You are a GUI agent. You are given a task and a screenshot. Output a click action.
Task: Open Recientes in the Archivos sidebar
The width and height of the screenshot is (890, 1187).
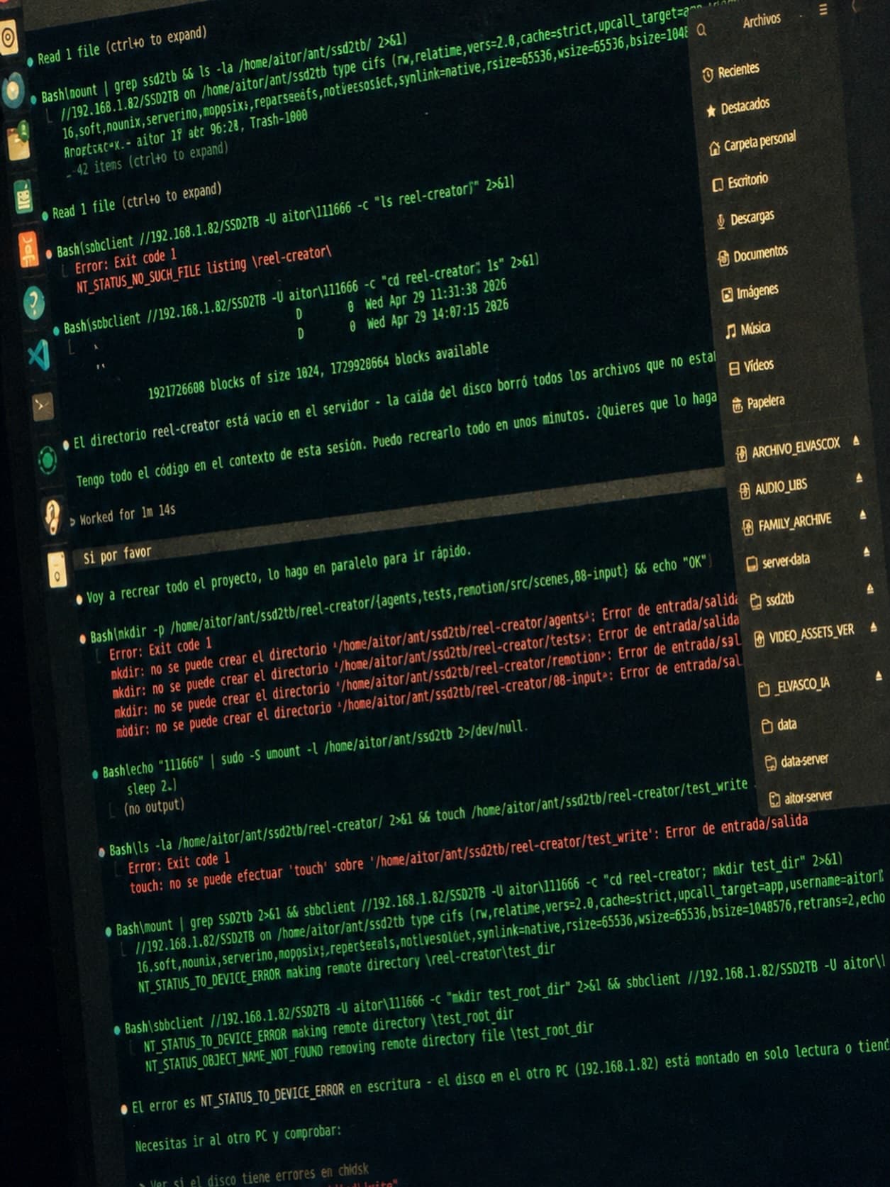(731, 71)
